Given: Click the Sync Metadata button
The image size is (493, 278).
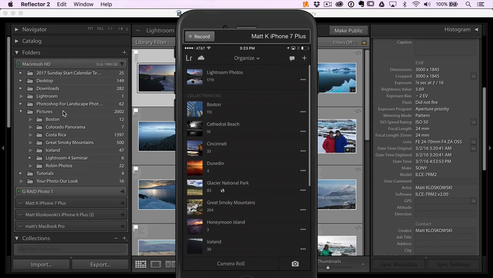Looking at the screenshot, I should click(399, 264).
